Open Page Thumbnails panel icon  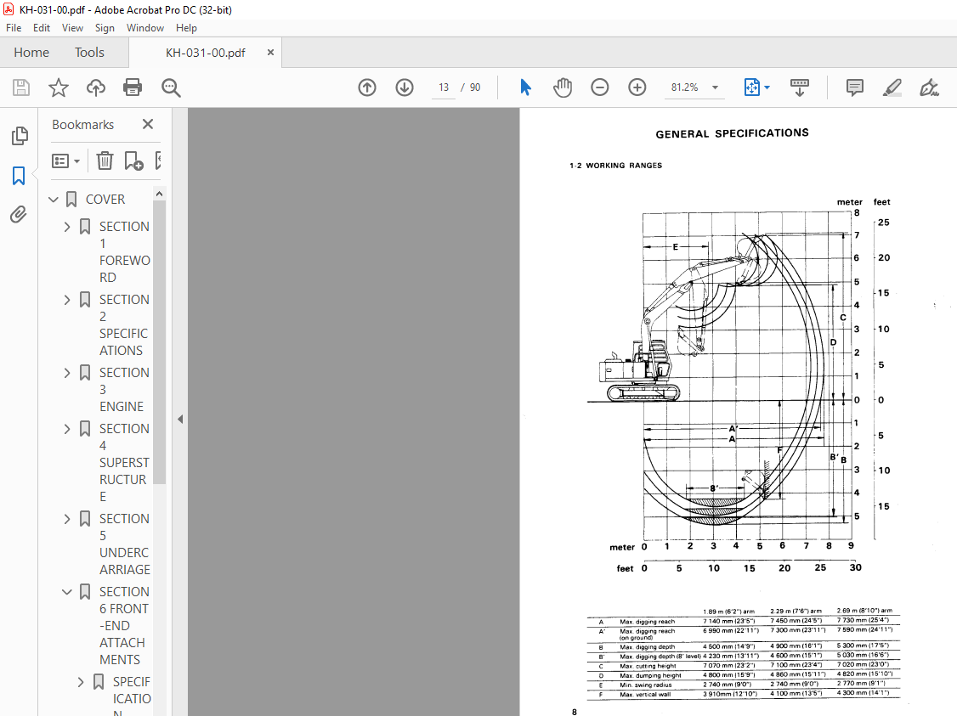click(x=19, y=135)
